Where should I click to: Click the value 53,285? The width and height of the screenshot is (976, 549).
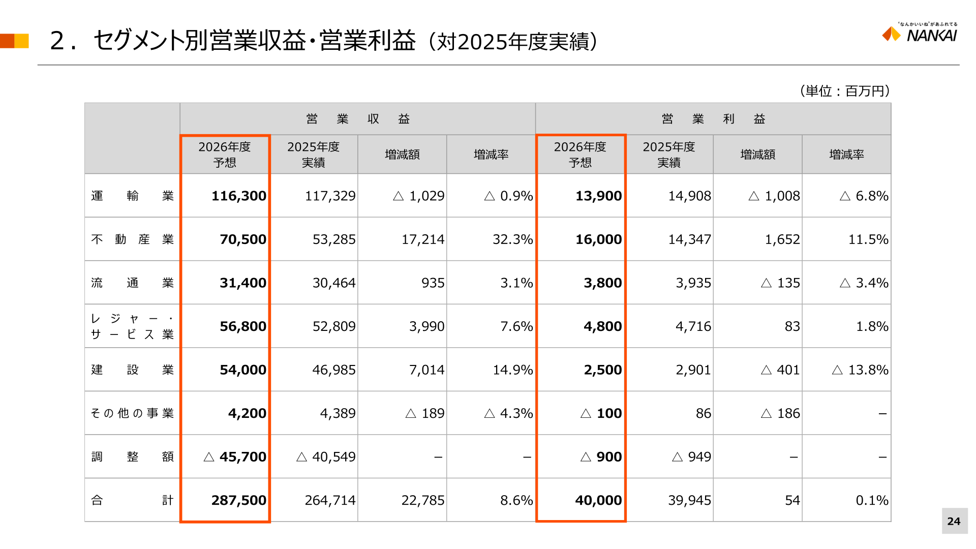click(334, 239)
